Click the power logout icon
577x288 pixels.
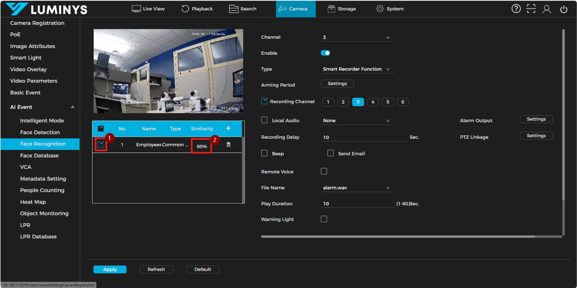tap(564, 9)
